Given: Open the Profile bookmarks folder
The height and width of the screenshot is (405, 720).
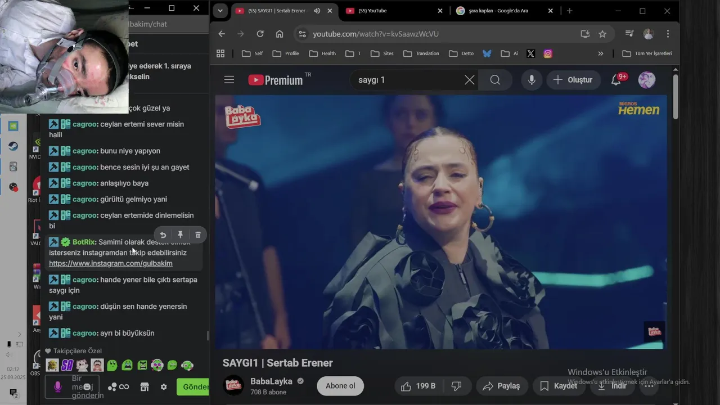Looking at the screenshot, I should (x=286, y=53).
